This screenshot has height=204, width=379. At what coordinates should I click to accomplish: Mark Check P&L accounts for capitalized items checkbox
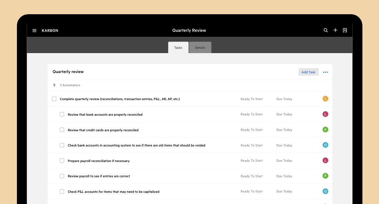[62, 191]
